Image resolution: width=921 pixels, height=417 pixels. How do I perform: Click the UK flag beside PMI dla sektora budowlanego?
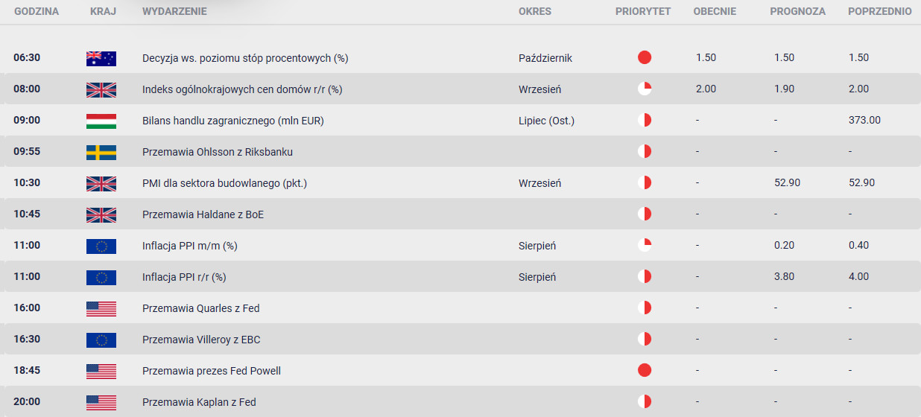coord(101,183)
